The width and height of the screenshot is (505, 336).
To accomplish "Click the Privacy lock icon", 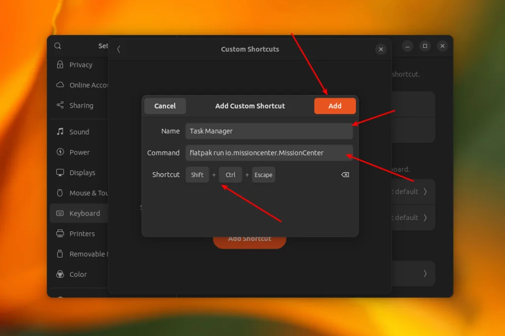I will click(x=60, y=65).
